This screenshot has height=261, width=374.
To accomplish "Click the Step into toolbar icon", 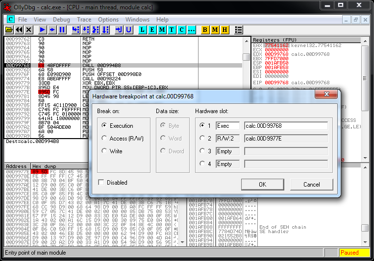I will [x=75, y=30].
